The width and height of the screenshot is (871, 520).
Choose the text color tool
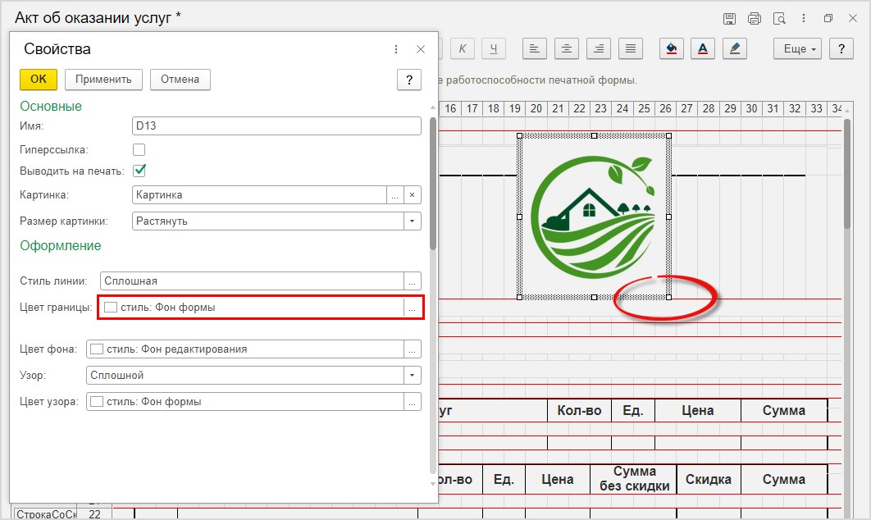(703, 49)
